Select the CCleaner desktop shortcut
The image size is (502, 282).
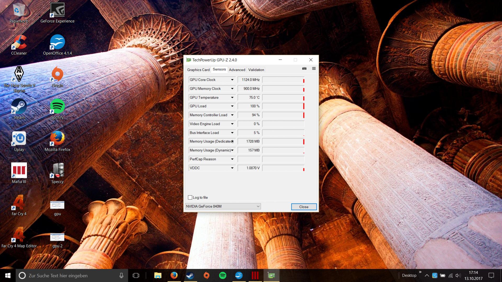tap(19, 45)
